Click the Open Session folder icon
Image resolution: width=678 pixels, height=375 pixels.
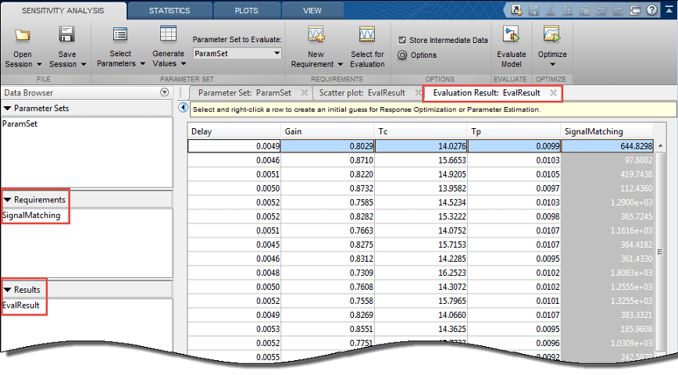pos(23,36)
